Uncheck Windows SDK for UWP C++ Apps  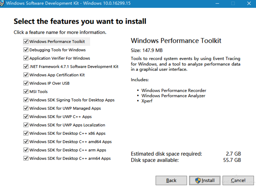tap(26, 117)
